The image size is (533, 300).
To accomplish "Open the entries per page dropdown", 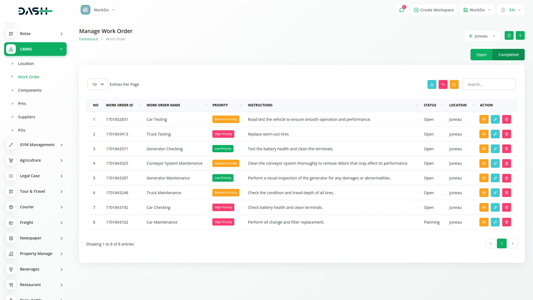I will [x=98, y=84].
